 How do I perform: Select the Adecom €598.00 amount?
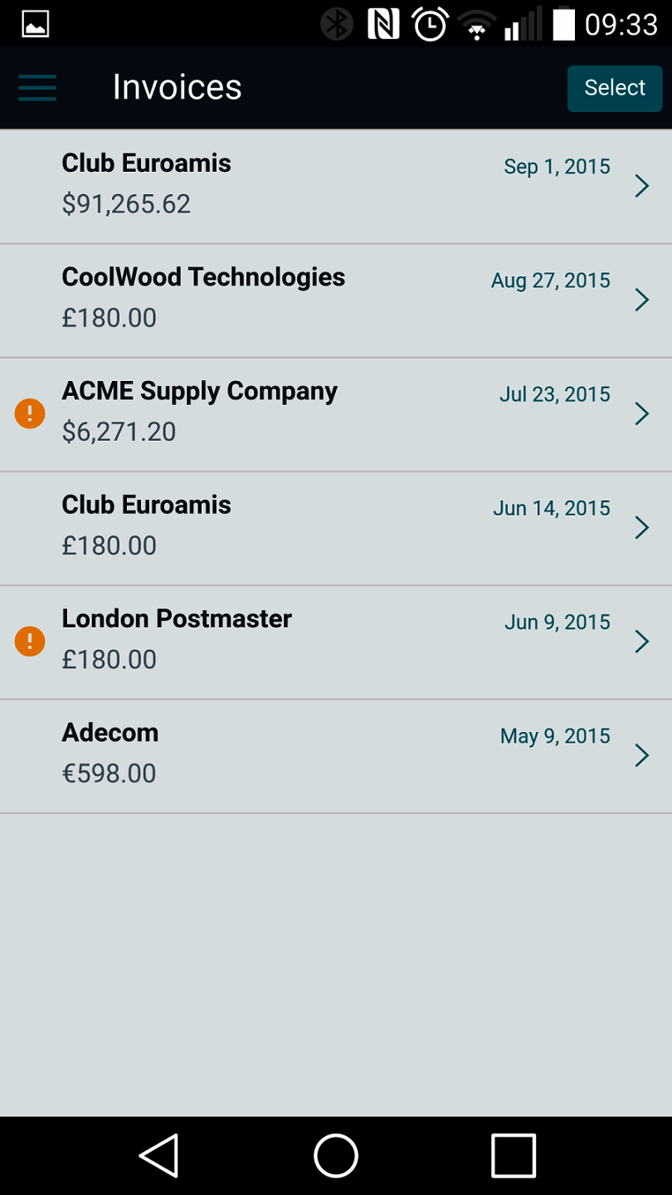coord(109,773)
